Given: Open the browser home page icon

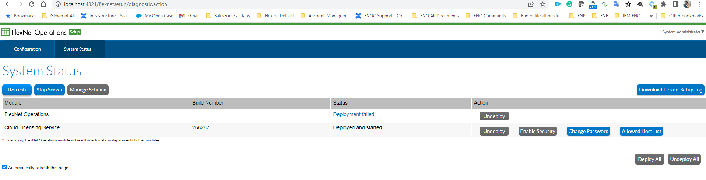Looking at the screenshot, I should coord(43,4).
